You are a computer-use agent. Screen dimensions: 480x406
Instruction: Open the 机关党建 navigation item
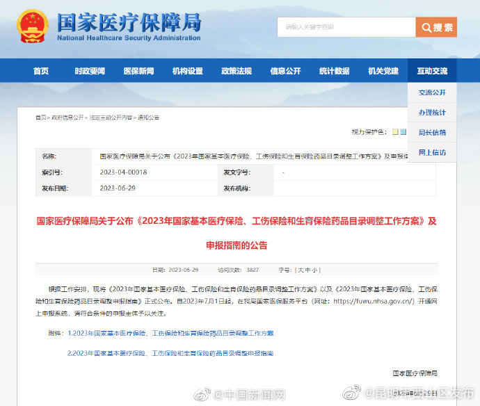tap(383, 71)
